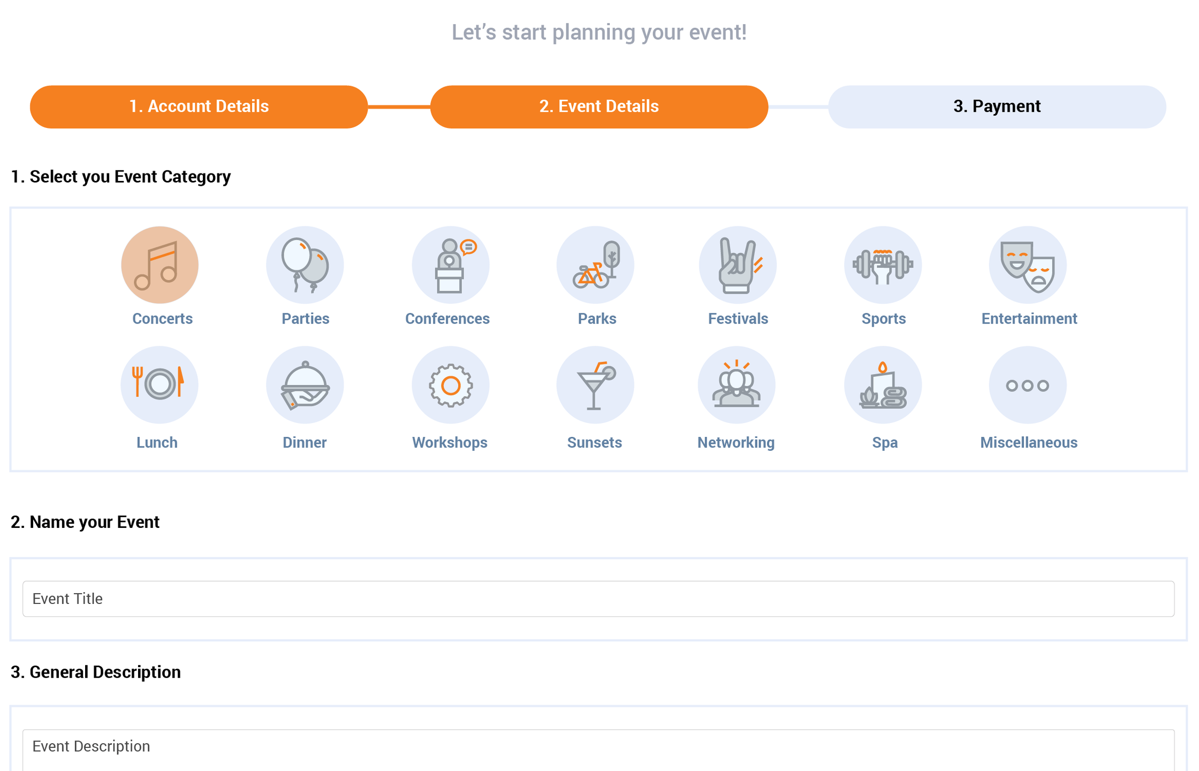Choose the Parties balloons category
This screenshot has width=1199, height=771.
point(305,265)
